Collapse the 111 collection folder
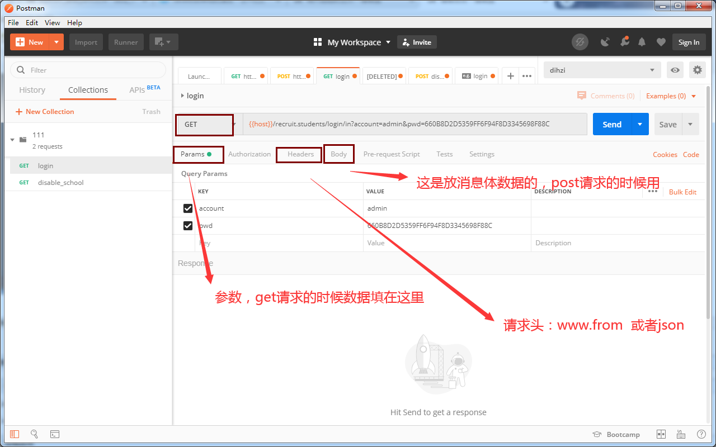This screenshot has height=447, width=716. (13, 140)
